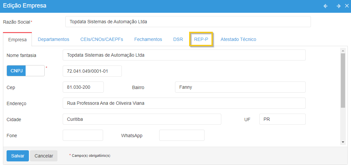Click the next record arrow icon
Viewport: 351px width, 165px height.
coord(338,6)
